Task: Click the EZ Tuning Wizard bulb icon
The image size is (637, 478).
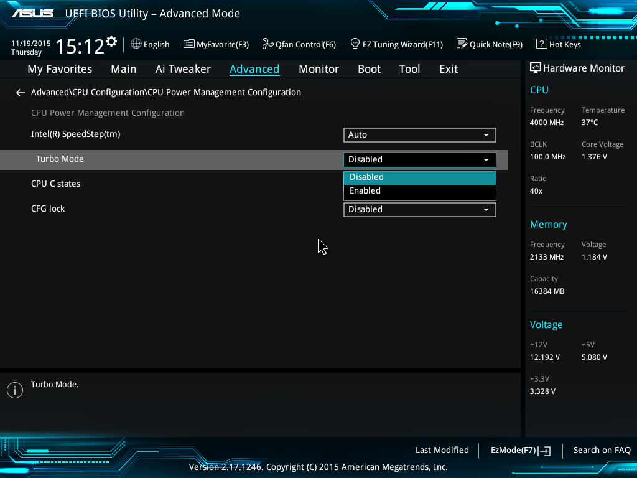Action: [x=355, y=44]
